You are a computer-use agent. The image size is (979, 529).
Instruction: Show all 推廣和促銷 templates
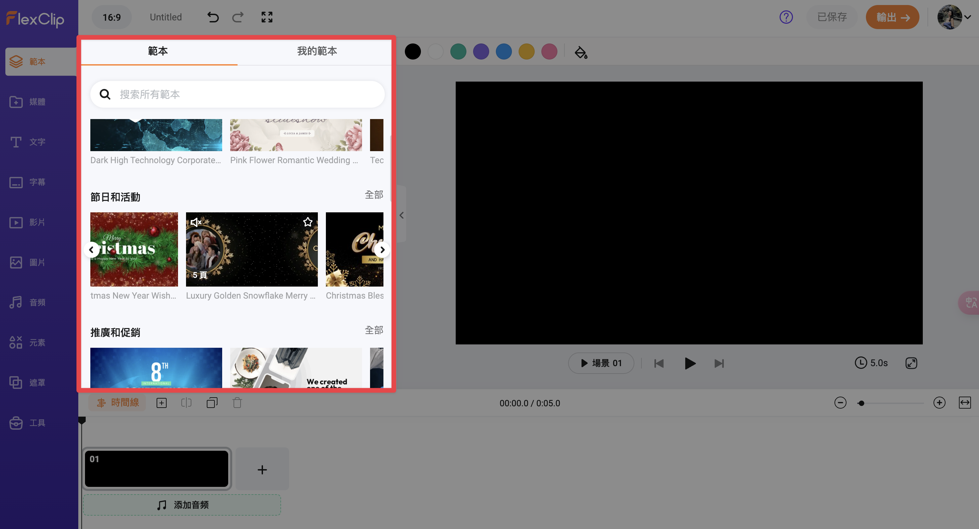(374, 330)
